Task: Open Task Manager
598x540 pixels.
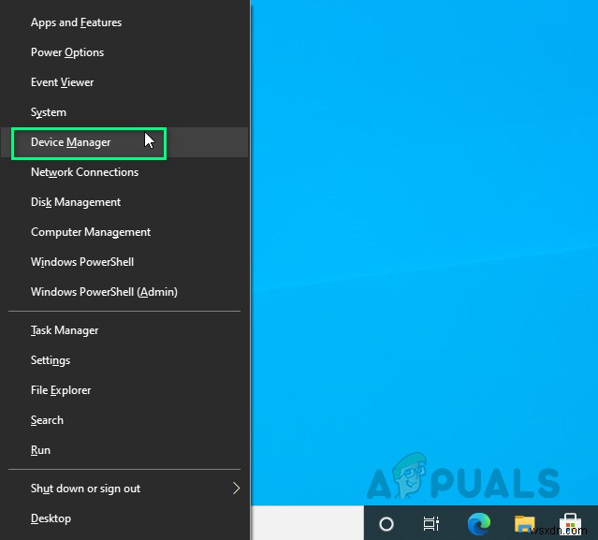Action: click(x=124, y=330)
